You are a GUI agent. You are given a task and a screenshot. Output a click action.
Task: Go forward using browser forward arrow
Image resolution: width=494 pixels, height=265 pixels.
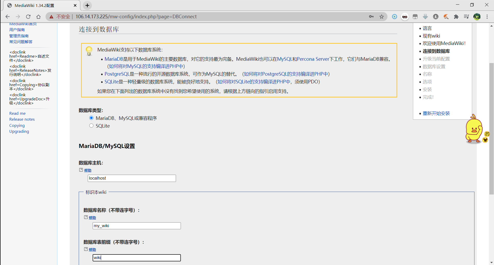click(x=18, y=17)
